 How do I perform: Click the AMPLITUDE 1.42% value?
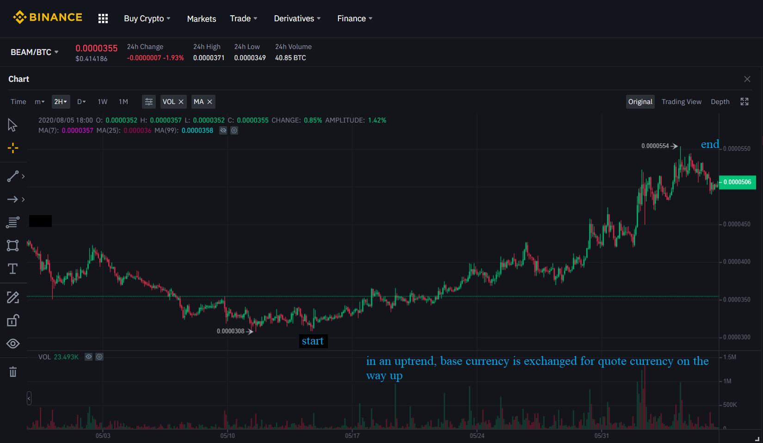pos(377,120)
